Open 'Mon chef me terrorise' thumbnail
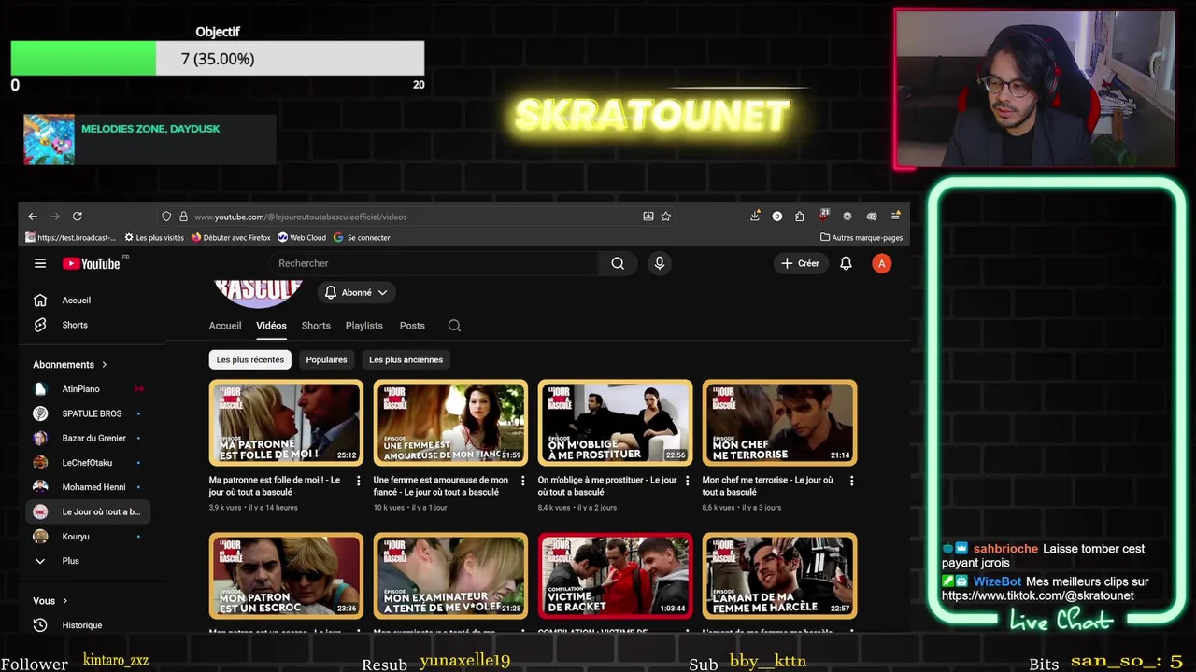 pos(779,423)
